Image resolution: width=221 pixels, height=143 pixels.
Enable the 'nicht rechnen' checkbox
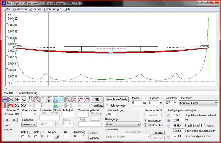click(108, 106)
